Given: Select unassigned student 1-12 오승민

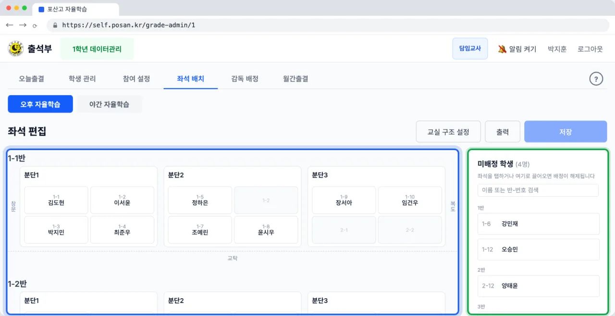Looking at the screenshot, I should tap(539, 250).
